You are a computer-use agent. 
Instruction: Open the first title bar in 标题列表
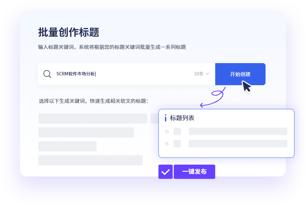pyautogui.click(x=238, y=131)
